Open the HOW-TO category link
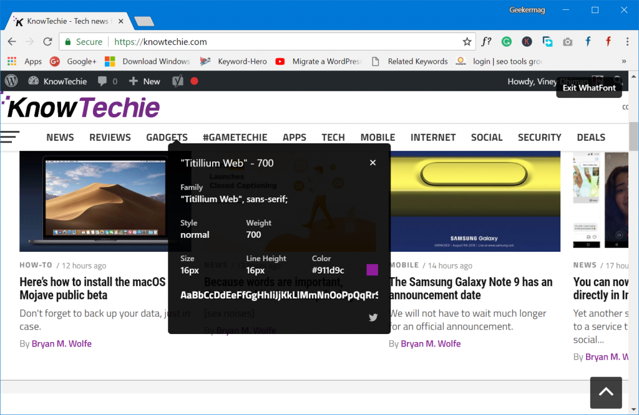The image size is (639, 415). 36,265
